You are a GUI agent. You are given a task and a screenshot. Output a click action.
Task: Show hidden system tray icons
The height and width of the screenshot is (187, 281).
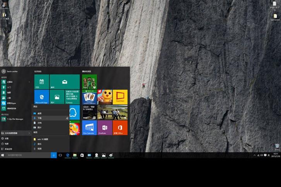click(x=254, y=155)
